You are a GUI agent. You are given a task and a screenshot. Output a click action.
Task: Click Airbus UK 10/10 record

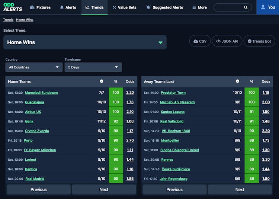coord(102,112)
